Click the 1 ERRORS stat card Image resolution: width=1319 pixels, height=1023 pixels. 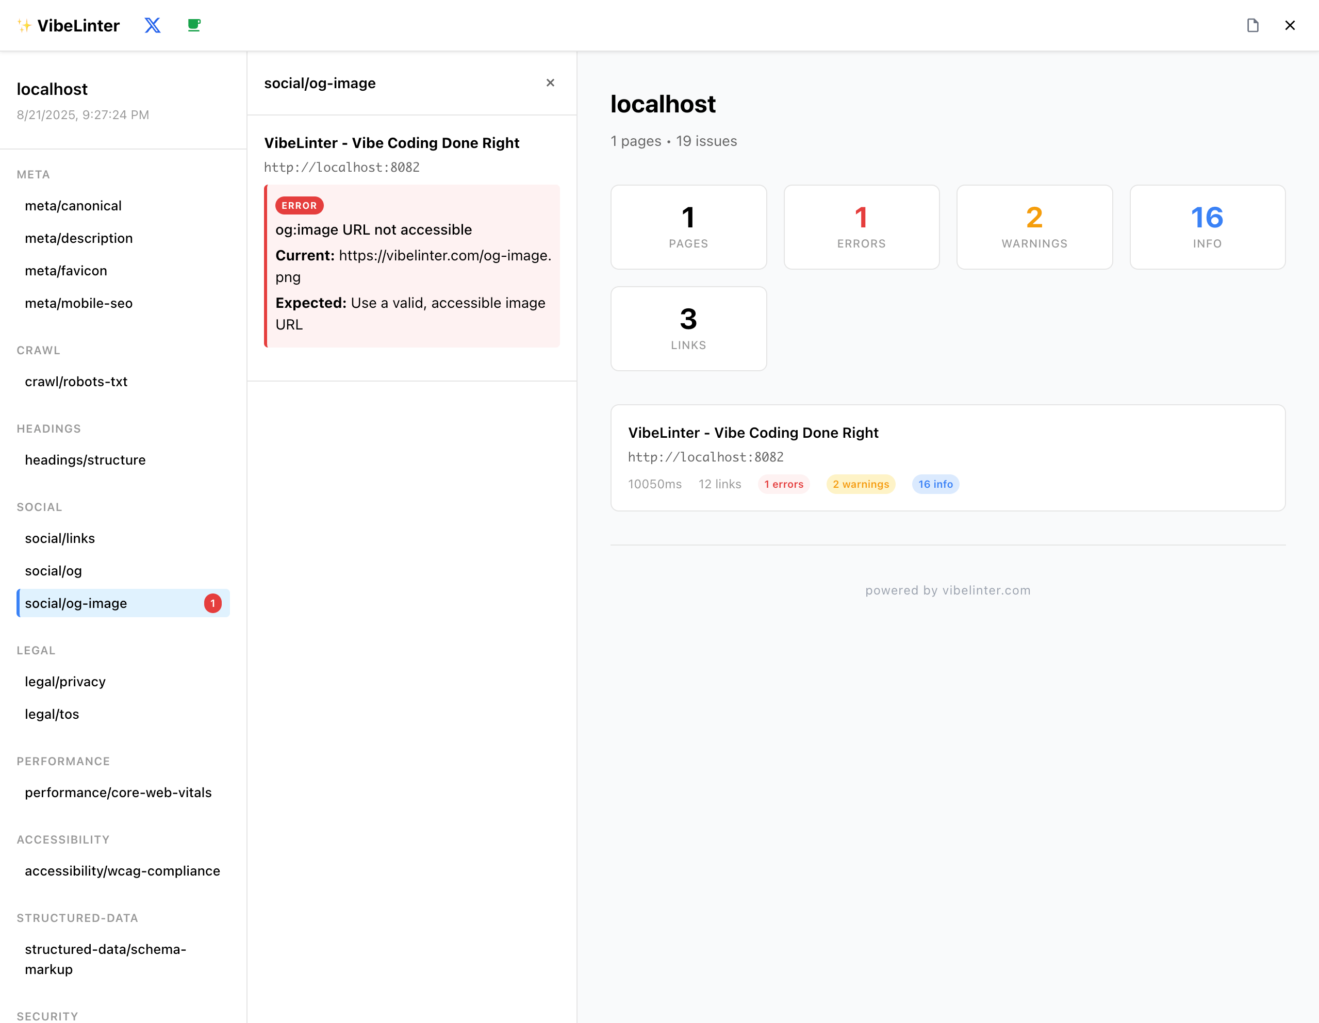(861, 227)
